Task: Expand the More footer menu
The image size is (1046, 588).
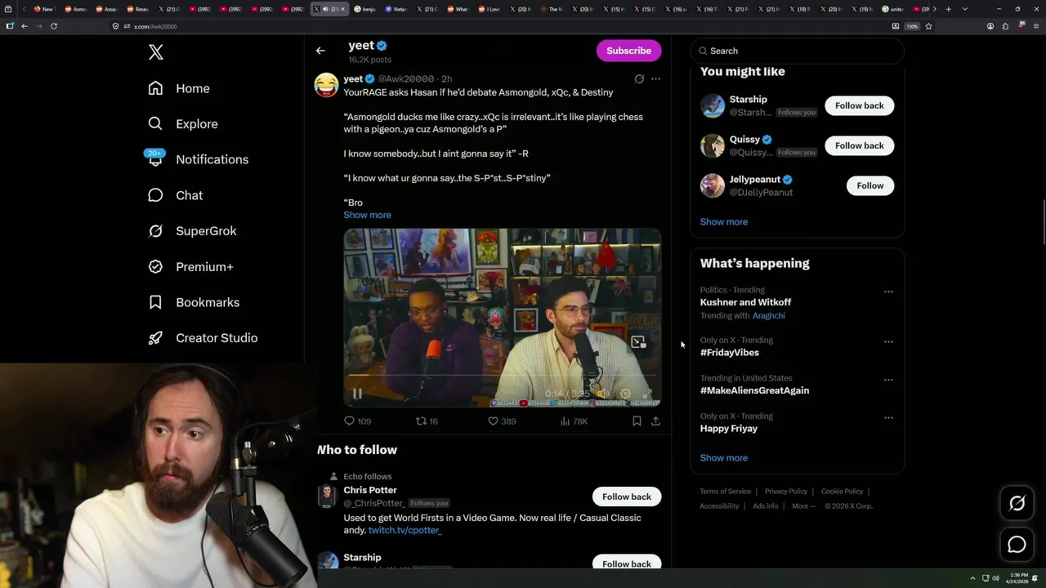Action: coord(803,506)
